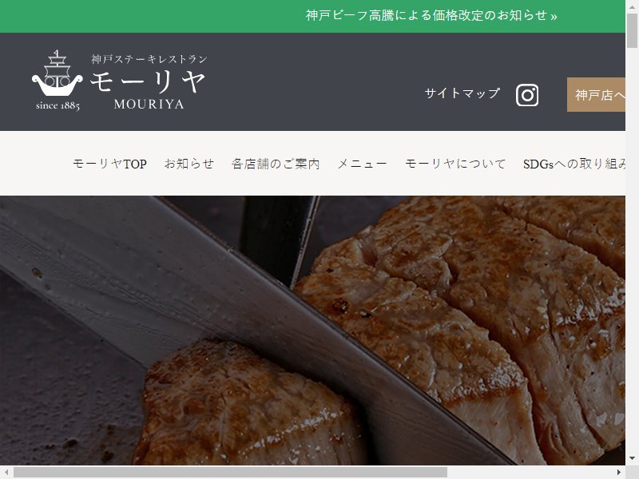Open SDGsへの取り組み menu item
The height and width of the screenshot is (479, 639).
point(574,164)
